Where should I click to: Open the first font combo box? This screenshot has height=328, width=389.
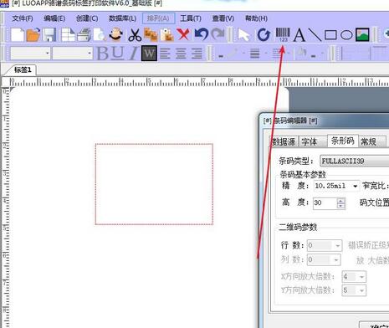tap(30, 53)
